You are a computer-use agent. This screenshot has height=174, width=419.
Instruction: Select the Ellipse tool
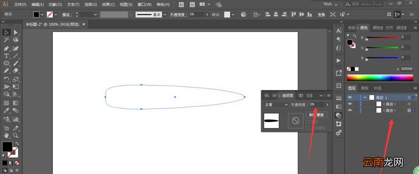pos(6,63)
